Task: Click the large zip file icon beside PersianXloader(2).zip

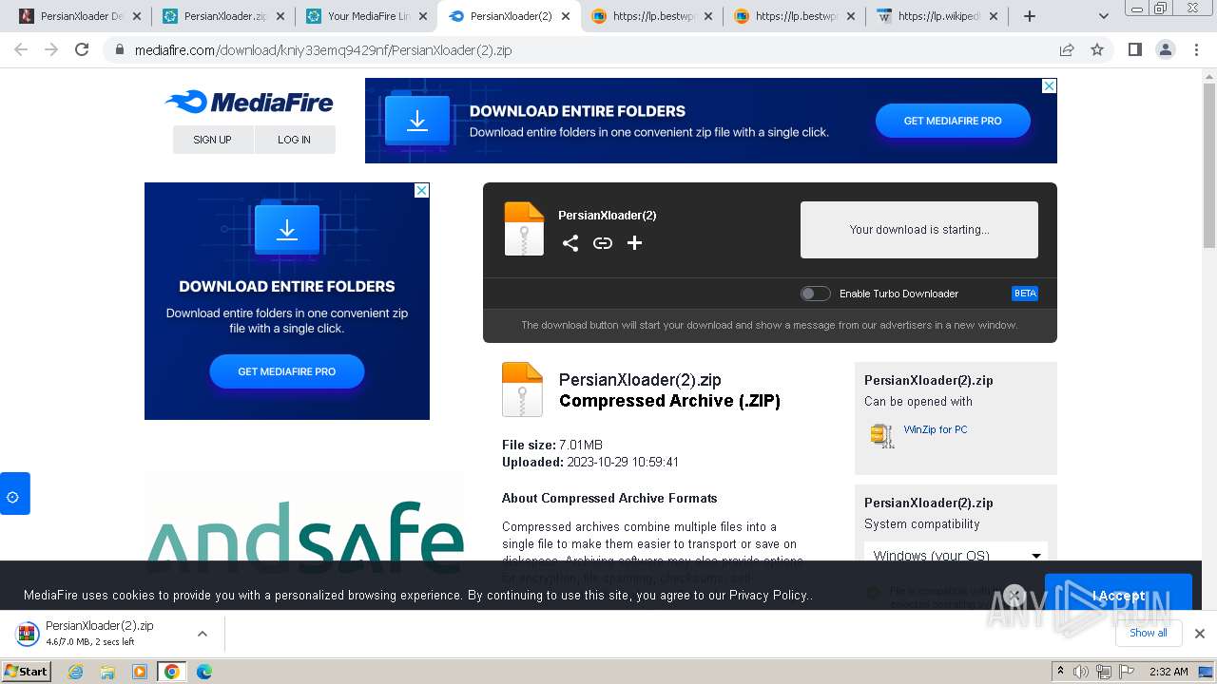Action: [x=522, y=389]
